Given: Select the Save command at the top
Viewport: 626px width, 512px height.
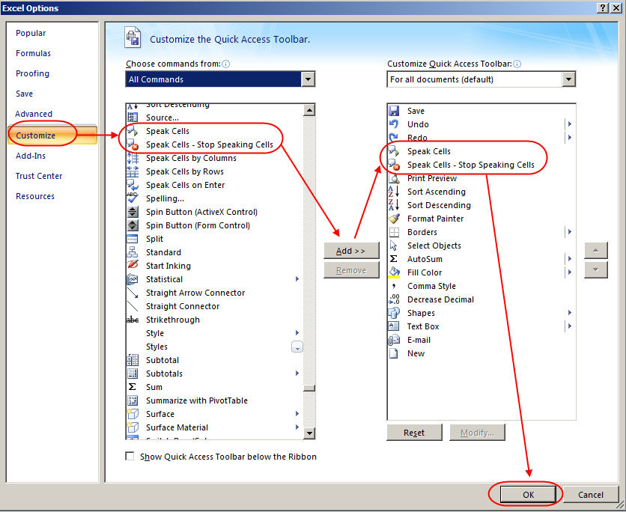Looking at the screenshot, I should [x=418, y=111].
